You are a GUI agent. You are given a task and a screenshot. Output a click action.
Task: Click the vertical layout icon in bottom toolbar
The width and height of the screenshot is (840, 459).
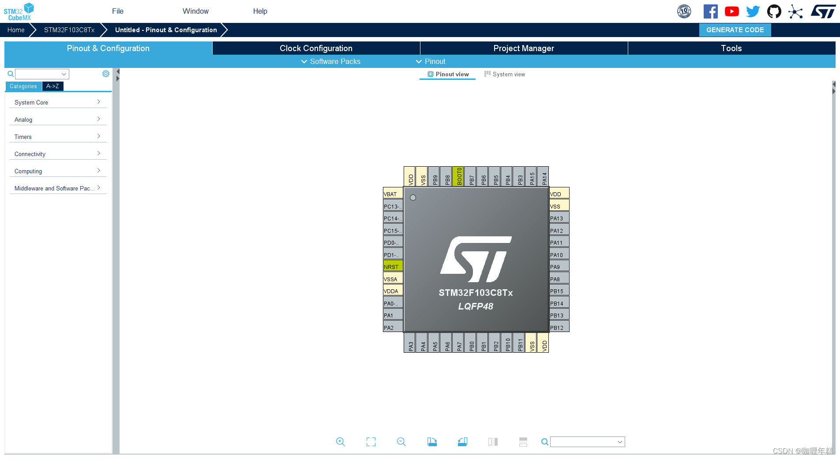(523, 442)
